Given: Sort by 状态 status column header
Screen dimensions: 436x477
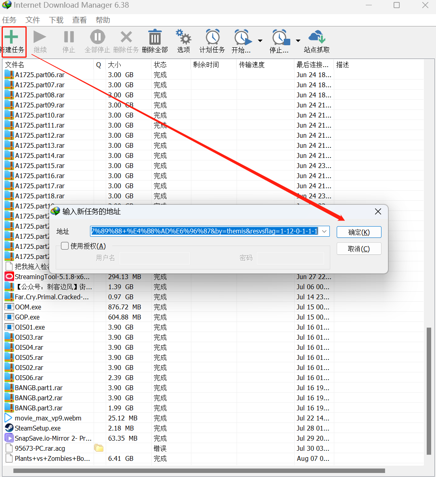Looking at the screenshot, I should point(171,65).
